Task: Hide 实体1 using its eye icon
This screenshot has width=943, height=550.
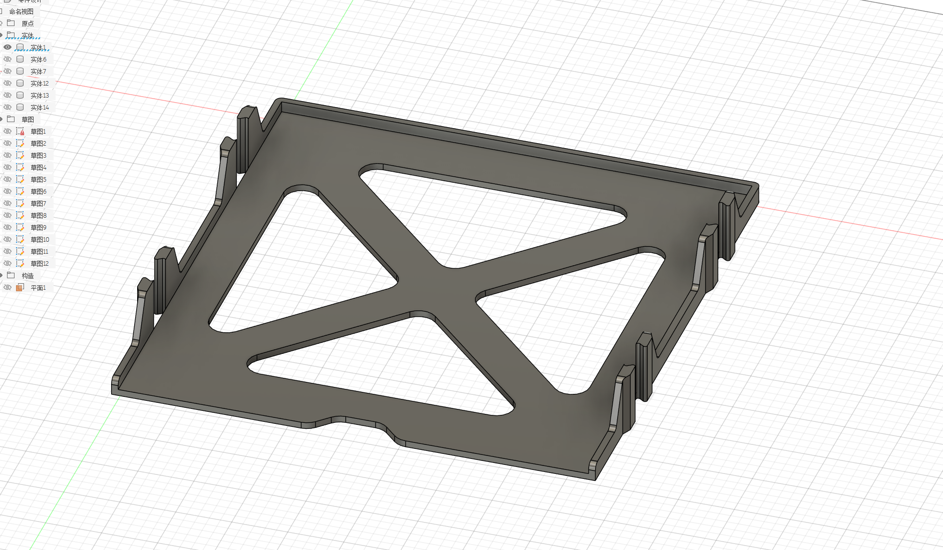Action: tap(8, 47)
